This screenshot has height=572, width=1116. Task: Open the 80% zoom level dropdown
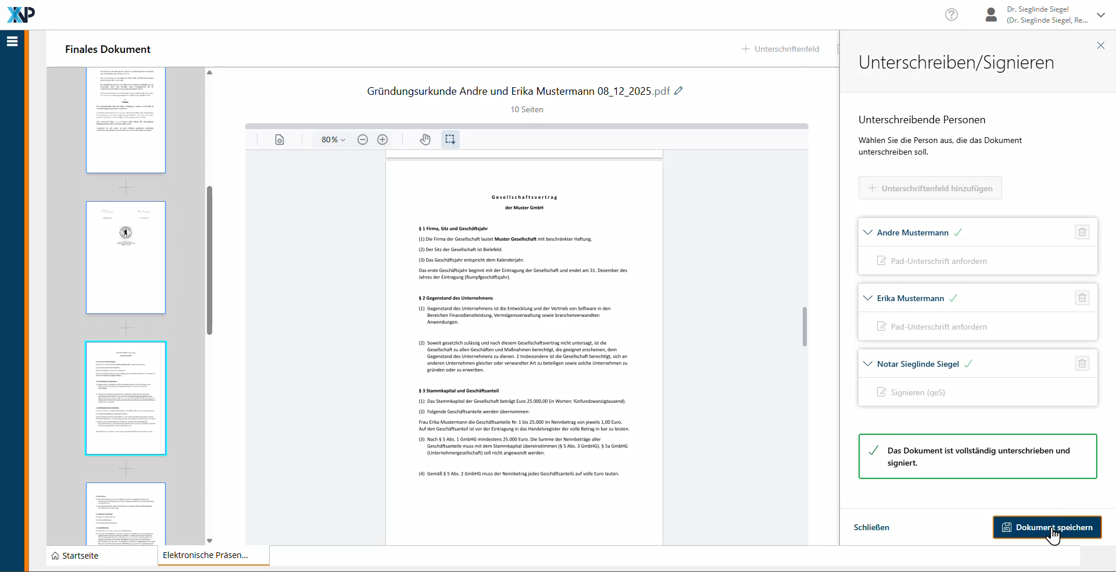333,140
